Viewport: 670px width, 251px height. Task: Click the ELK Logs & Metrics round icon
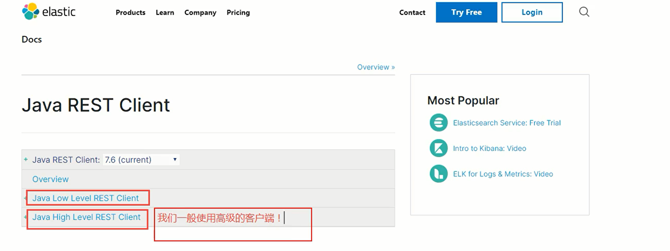pyautogui.click(x=439, y=174)
